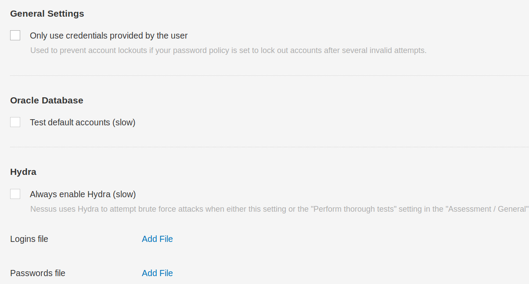The image size is (529, 284).
Task: Check the Always enable Hydra box
Action: coord(15,194)
